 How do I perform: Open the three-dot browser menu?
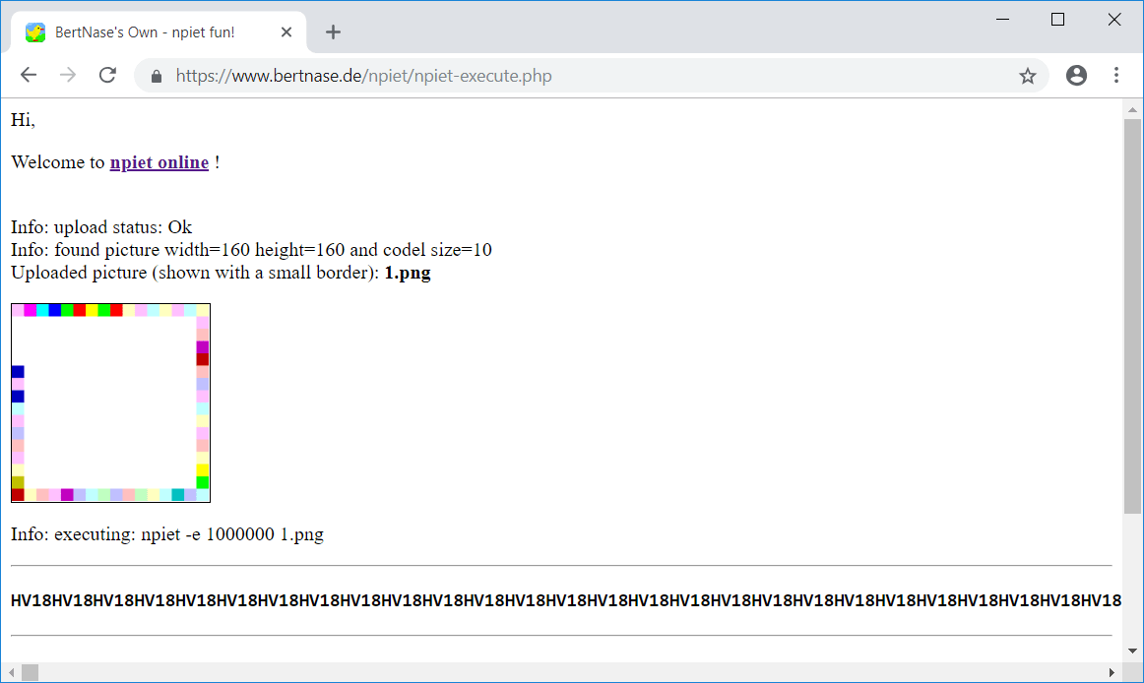[1116, 75]
